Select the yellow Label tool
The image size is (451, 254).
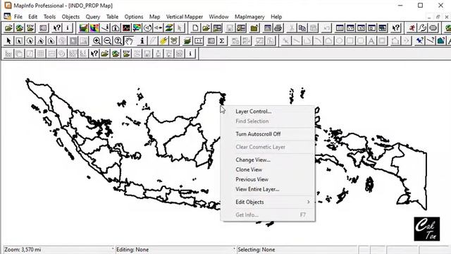163,41
